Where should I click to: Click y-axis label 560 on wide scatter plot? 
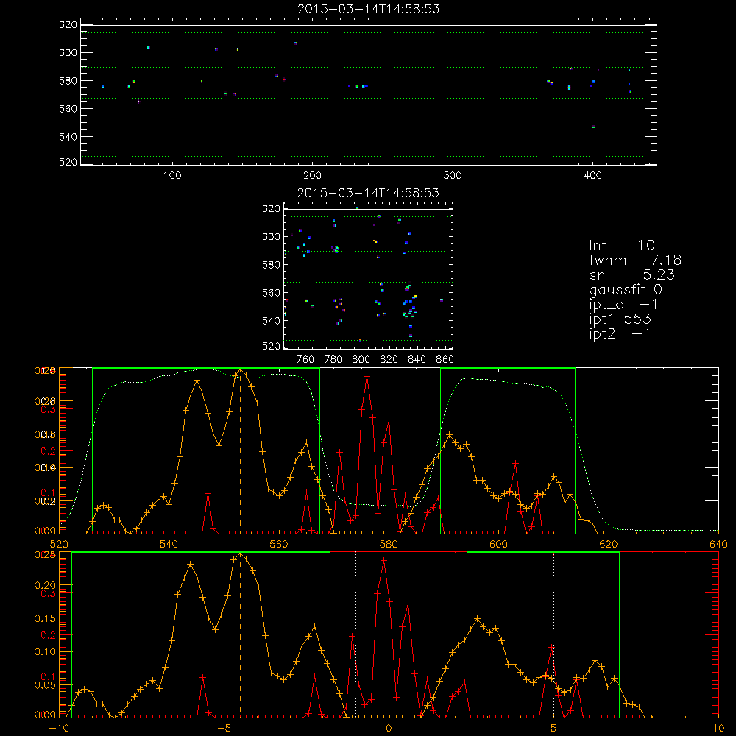coord(68,109)
